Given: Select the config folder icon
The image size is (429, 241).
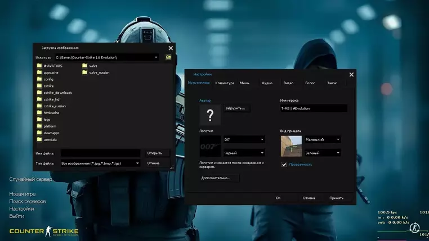Looking at the screenshot, I should click(39, 79).
